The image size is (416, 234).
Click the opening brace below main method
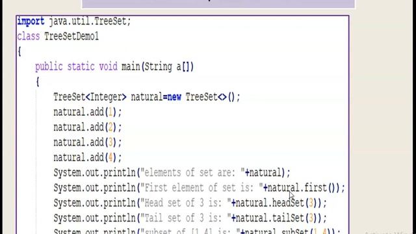38,82
